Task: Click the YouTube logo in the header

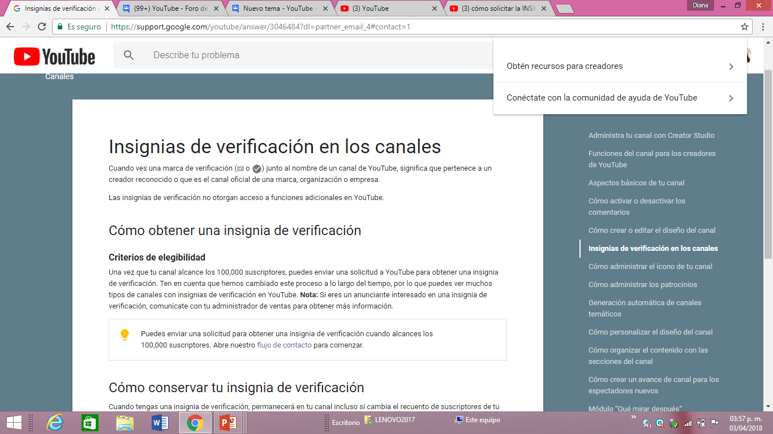Action: tap(54, 57)
